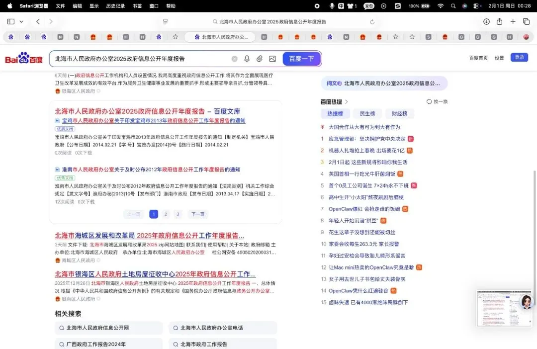
Task: Open 海城区人民政府 source label
Action: (x=78, y=261)
